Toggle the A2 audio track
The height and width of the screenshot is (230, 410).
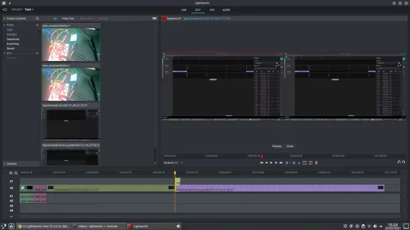pyautogui.click(x=11, y=201)
